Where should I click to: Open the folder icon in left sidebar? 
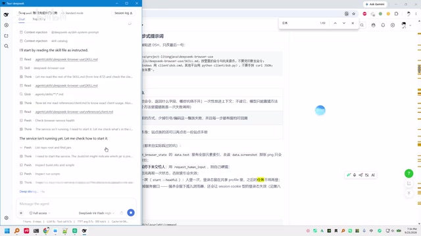pos(6,35)
